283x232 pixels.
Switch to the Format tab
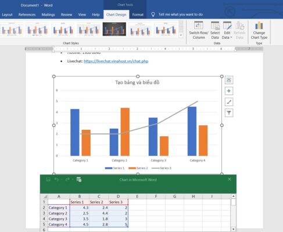138,14
